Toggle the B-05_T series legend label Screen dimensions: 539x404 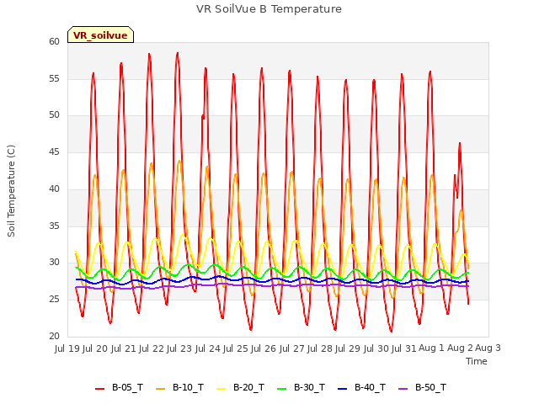coord(127,388)
